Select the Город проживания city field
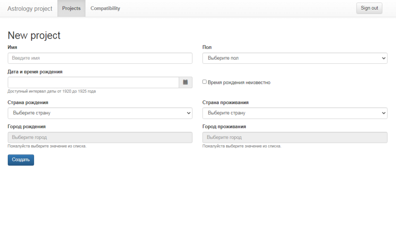 pyautogui.click(x=295, y=137)
